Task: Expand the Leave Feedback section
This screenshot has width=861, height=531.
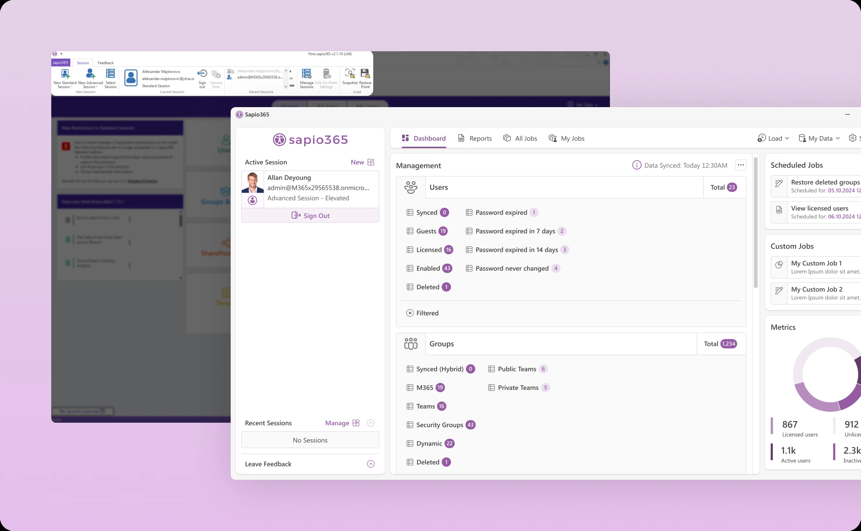Action: 370,464
